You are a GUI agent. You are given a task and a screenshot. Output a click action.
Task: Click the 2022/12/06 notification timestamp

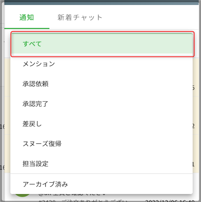tap(170, 200)
